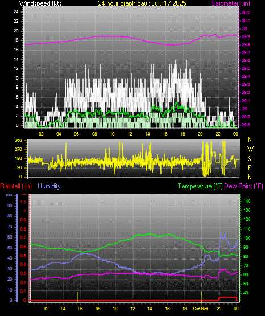
Task: Click the "Windspeed (kts)" axis label
Action: (x=42, y=3)
